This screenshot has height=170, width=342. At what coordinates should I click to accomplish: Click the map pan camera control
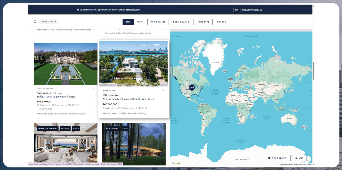pos(308,159)
